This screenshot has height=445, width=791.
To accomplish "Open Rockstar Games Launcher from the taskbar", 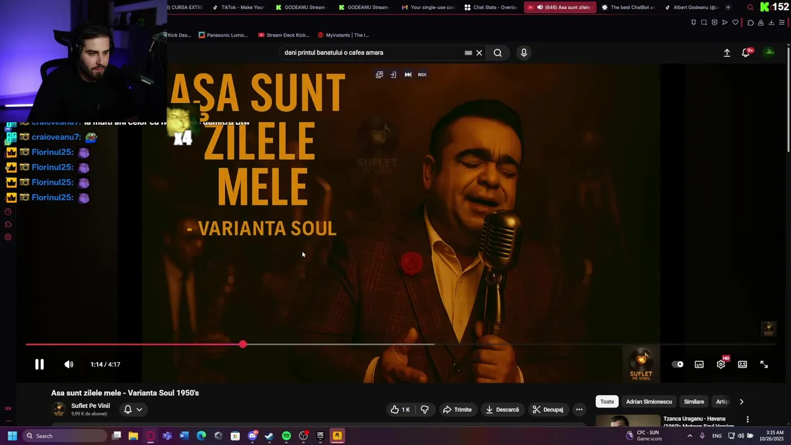I will coord(337,436).
